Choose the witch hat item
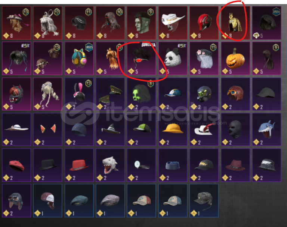Screen dimensions: 287x227 (110, 129)
